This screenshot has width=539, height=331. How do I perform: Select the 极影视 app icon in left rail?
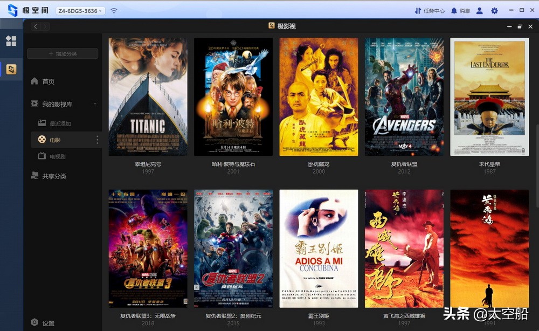point(11,69)
